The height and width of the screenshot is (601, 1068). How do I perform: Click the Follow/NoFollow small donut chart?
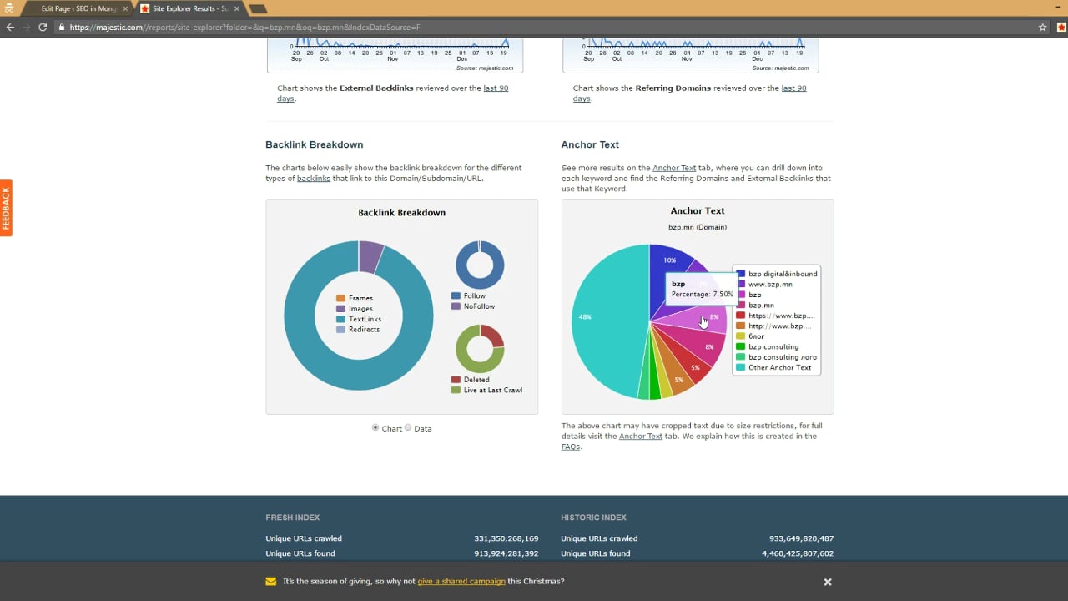point(480,265)
